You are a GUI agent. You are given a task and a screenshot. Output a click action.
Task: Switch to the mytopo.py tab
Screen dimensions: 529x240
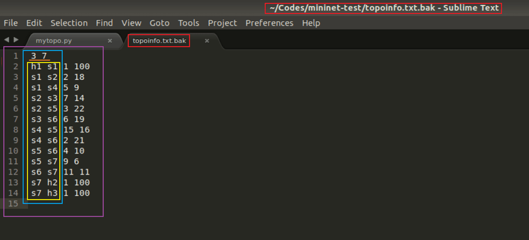click(x=54, y=41)
